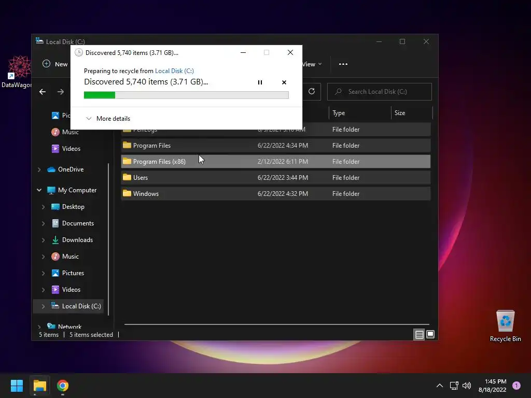531x398 pixels.
Task: Open Videos in the quick access section
Action: [66, 149]
